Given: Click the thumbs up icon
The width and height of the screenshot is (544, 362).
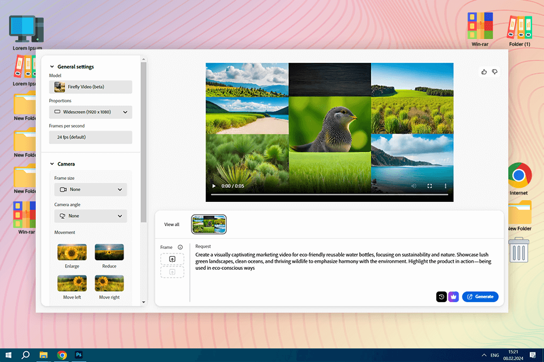Looking at the screenshot, I should (484, 72).
